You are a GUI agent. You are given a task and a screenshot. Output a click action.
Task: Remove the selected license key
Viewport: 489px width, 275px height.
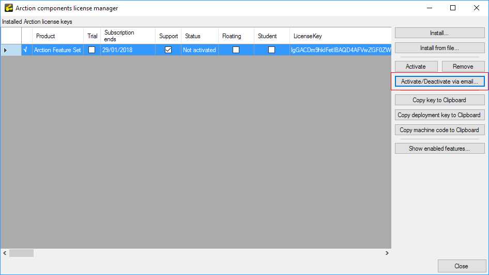click(463, 67)
